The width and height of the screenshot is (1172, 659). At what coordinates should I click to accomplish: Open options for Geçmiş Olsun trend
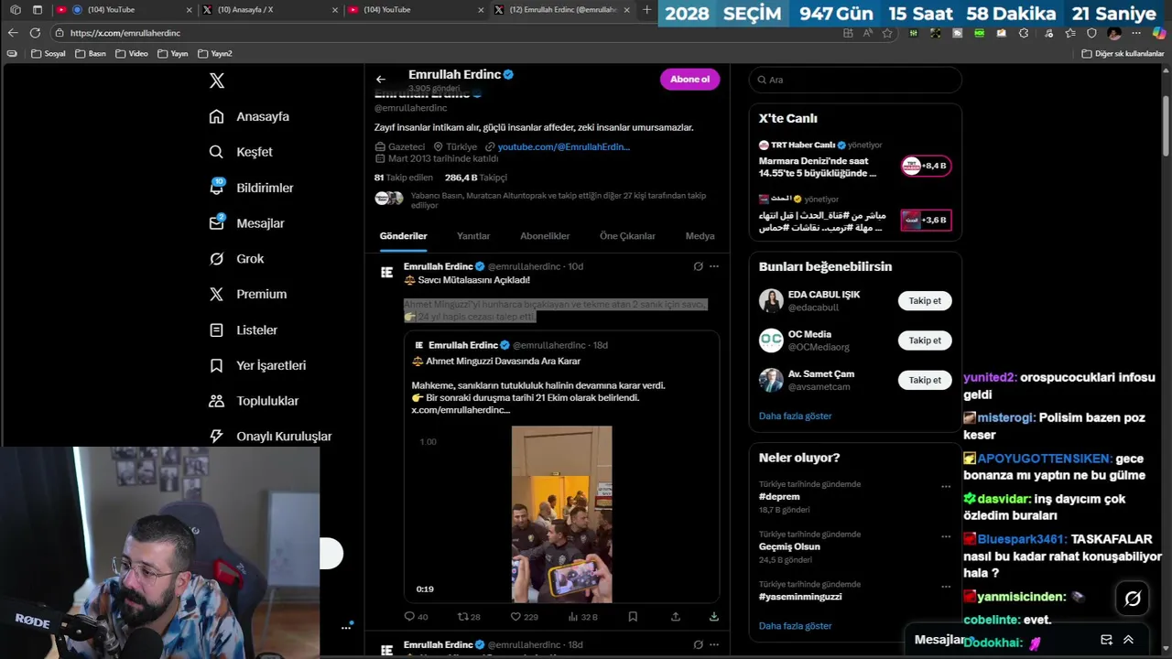pos(946,537)
